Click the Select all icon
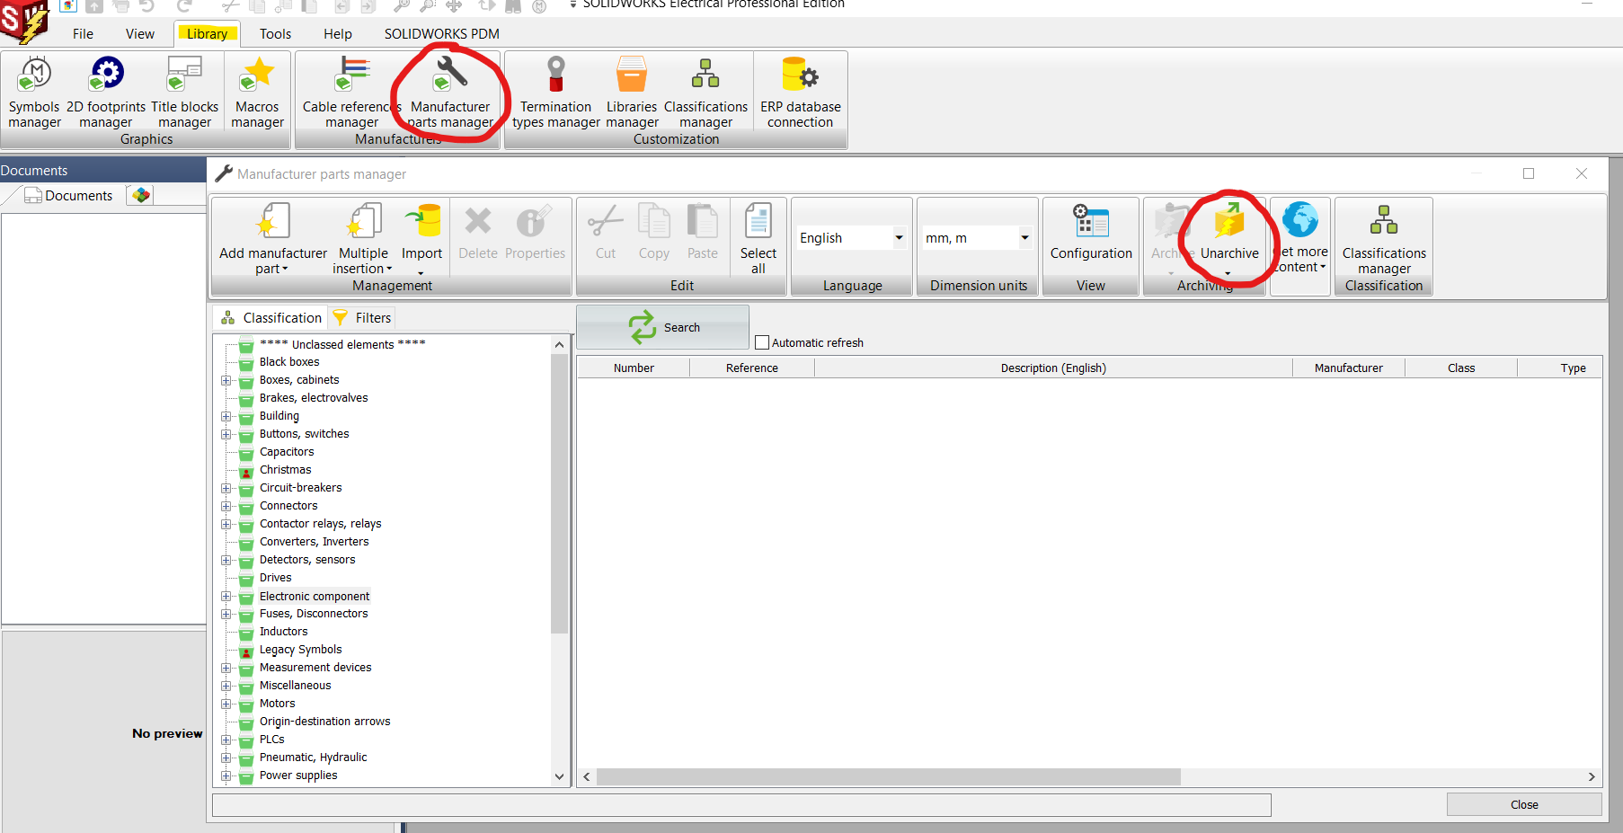 (758, 238)
